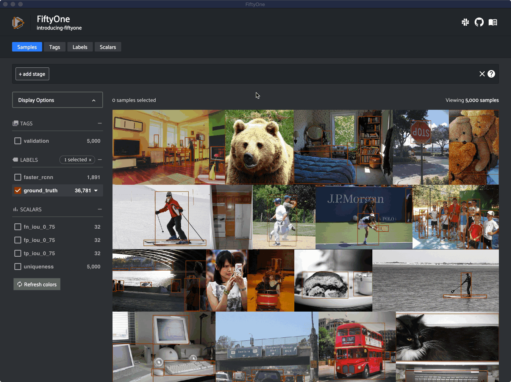Click the help question mark icon

coord(491,74)
